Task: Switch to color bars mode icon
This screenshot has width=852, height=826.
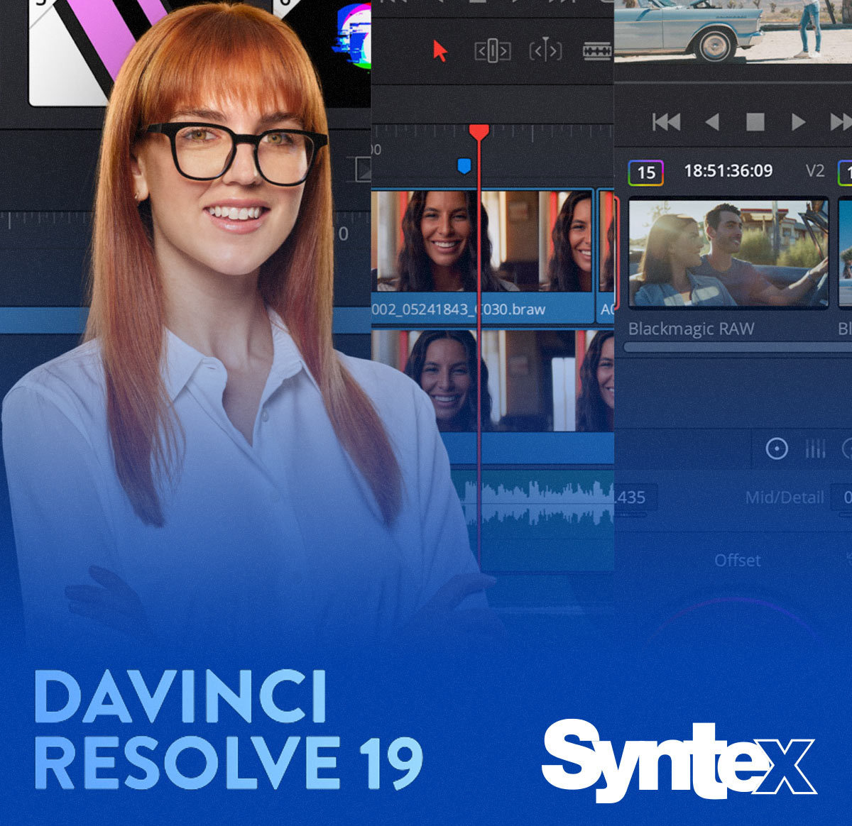Action: (815, 448)
